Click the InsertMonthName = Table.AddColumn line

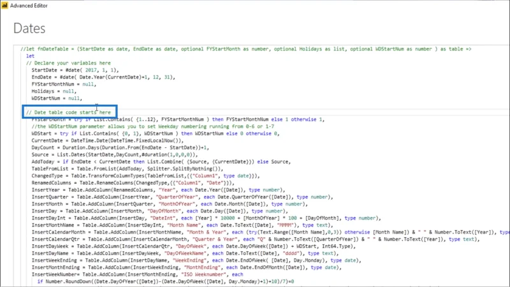pos(182,225)
